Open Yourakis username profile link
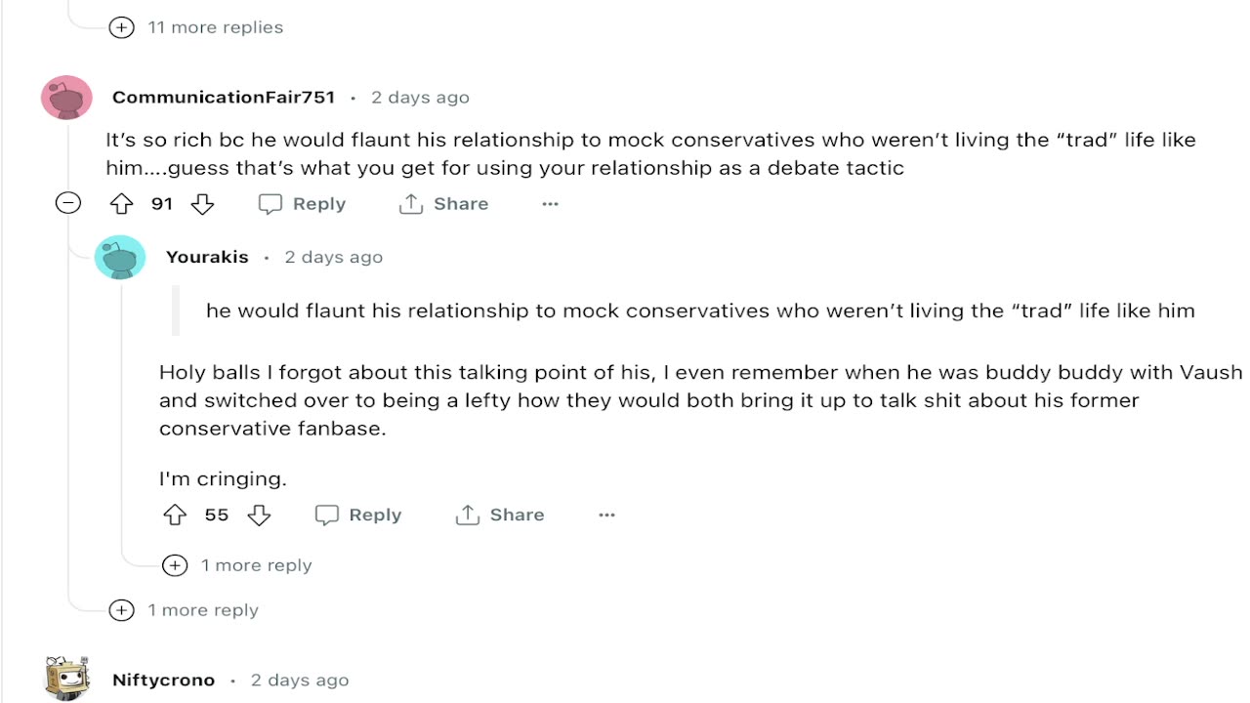1250x703 pixels. pyautogui.click(x=207, y=258)
